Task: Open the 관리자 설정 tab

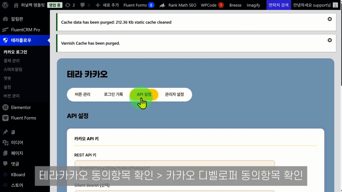Action: pyautogui.click(x=174, y=94)
